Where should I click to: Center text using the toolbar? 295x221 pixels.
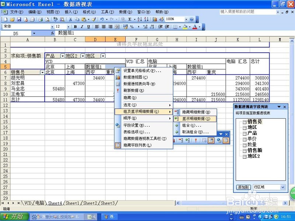click(104, 27)
